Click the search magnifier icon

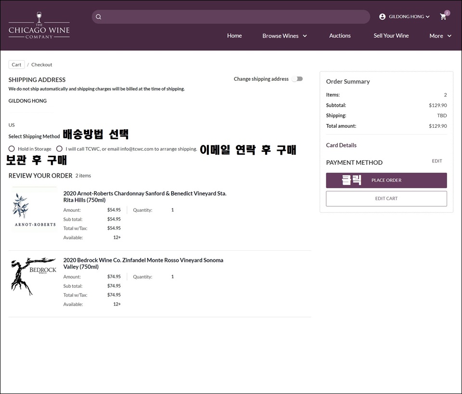point(99,17)
